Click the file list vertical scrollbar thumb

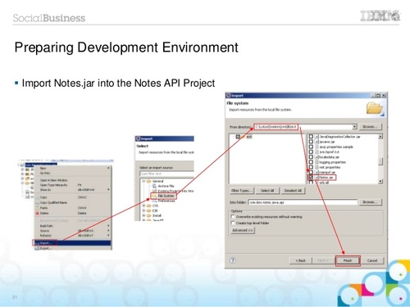tap(380, 161)
